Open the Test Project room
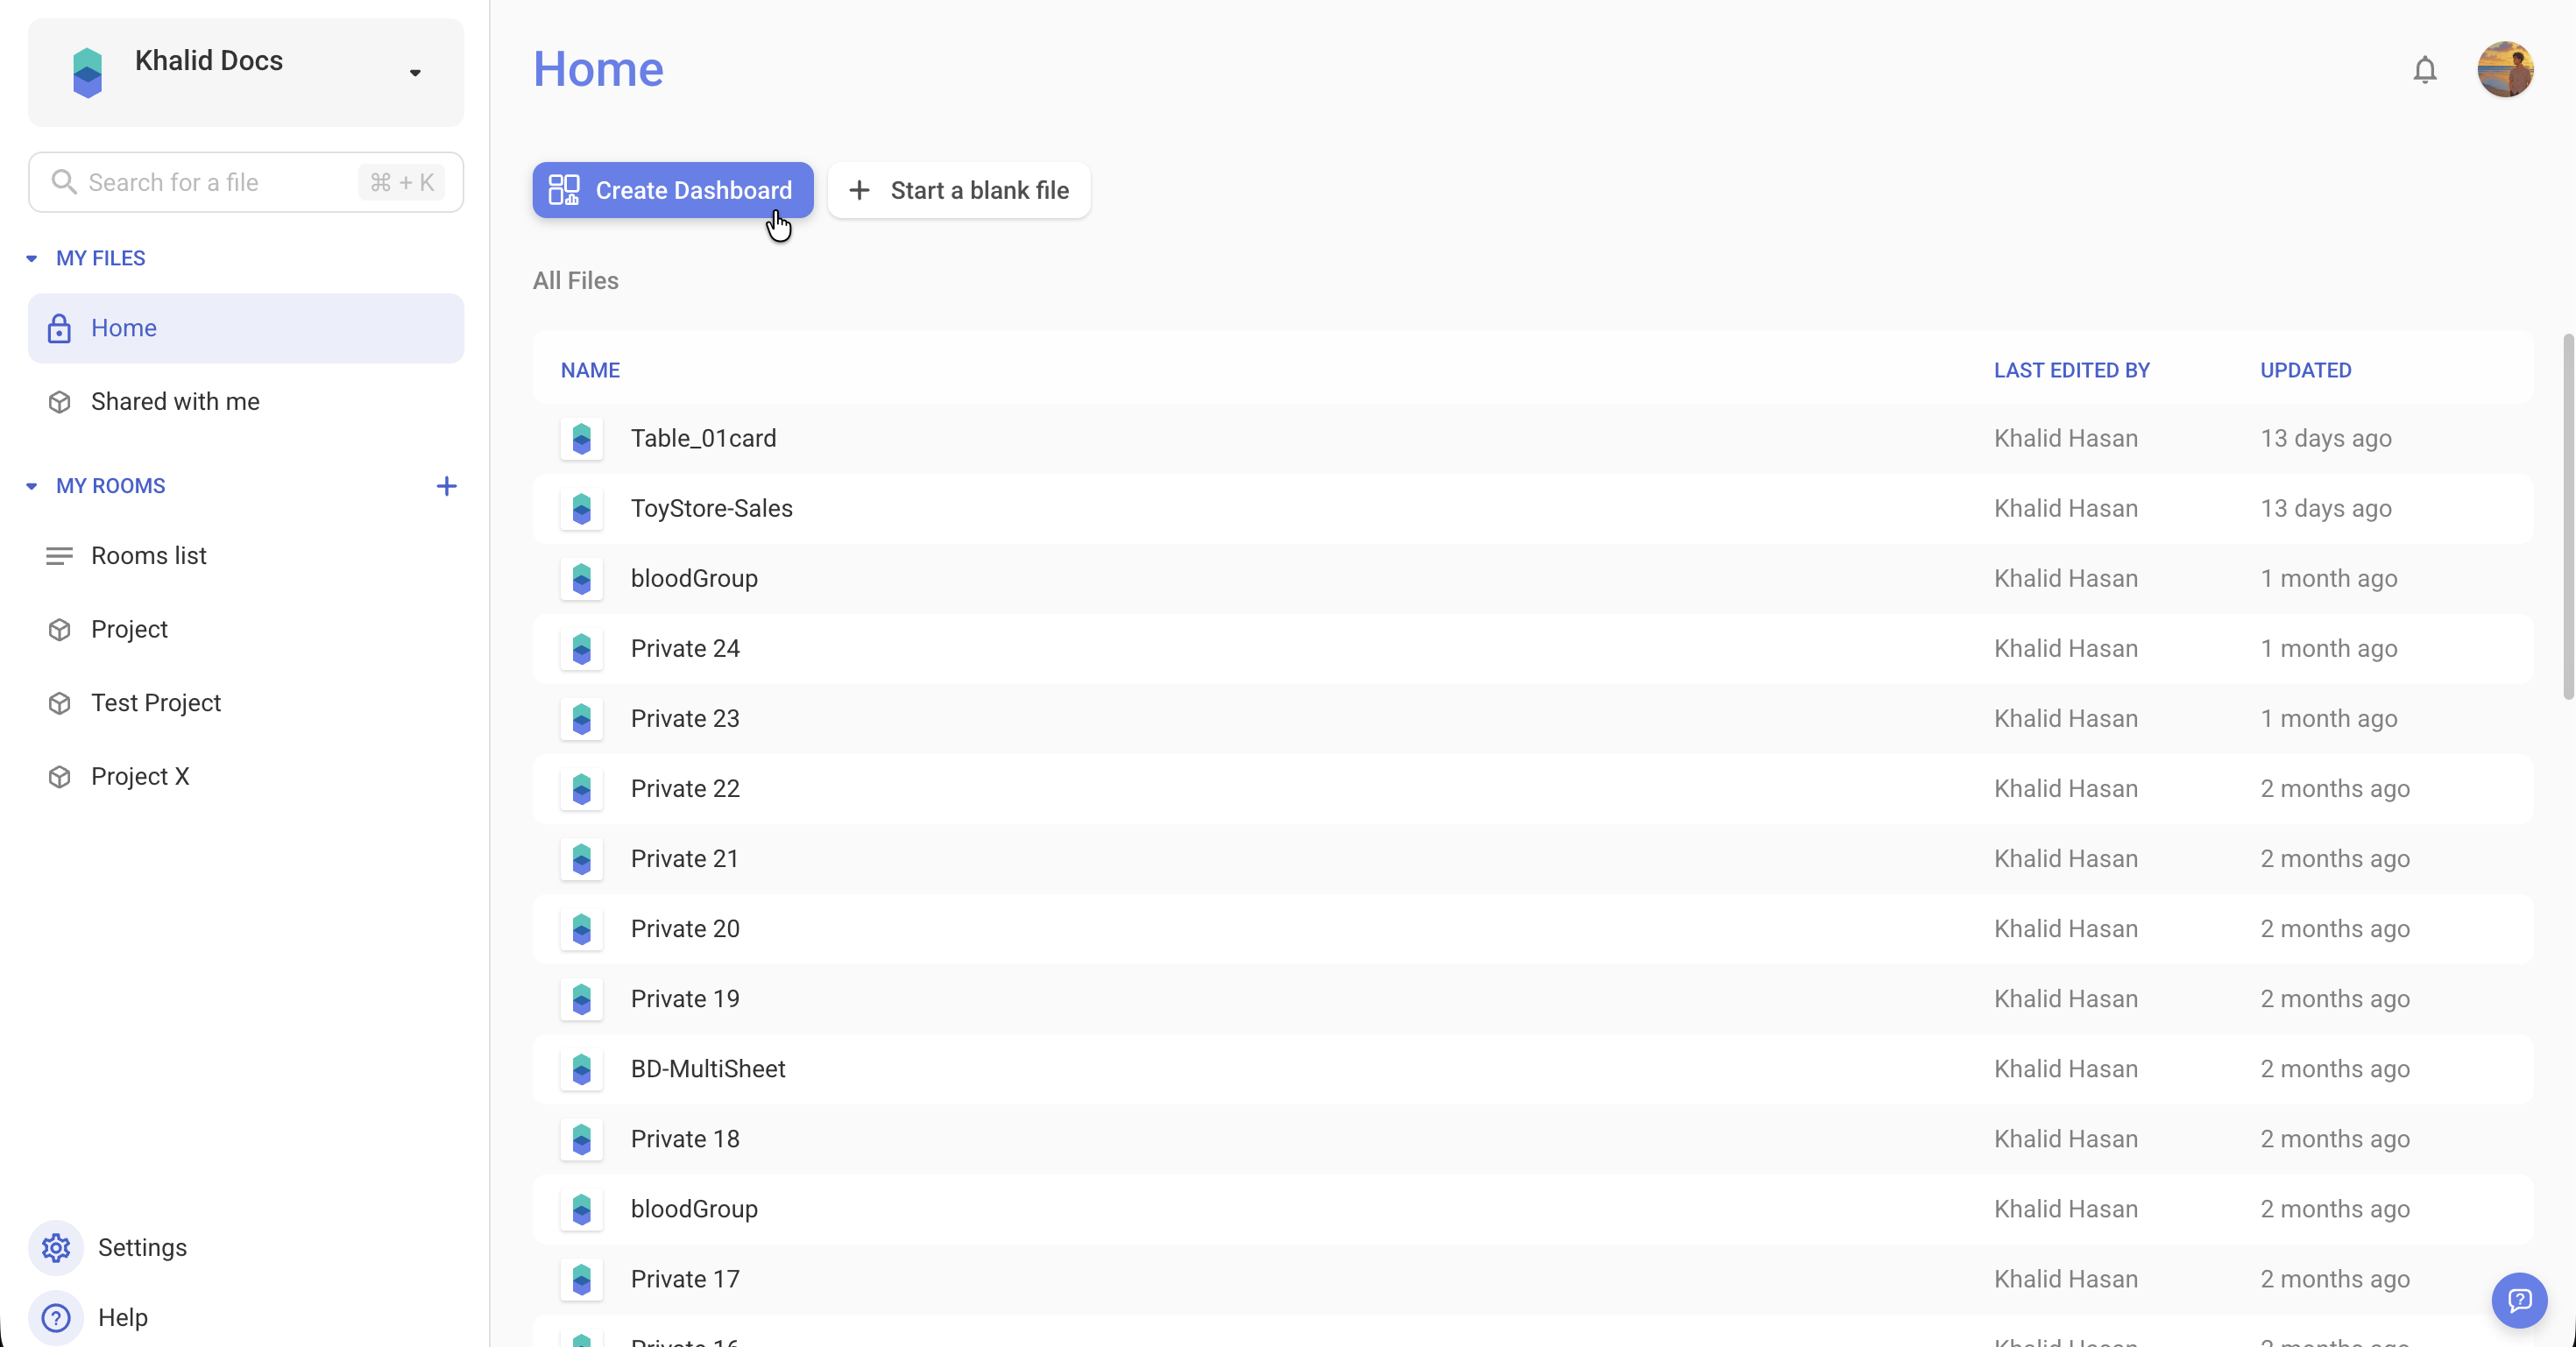The width and height of the screenshot is (2576, 1347). pyautogui.click(x=157, y=702)
